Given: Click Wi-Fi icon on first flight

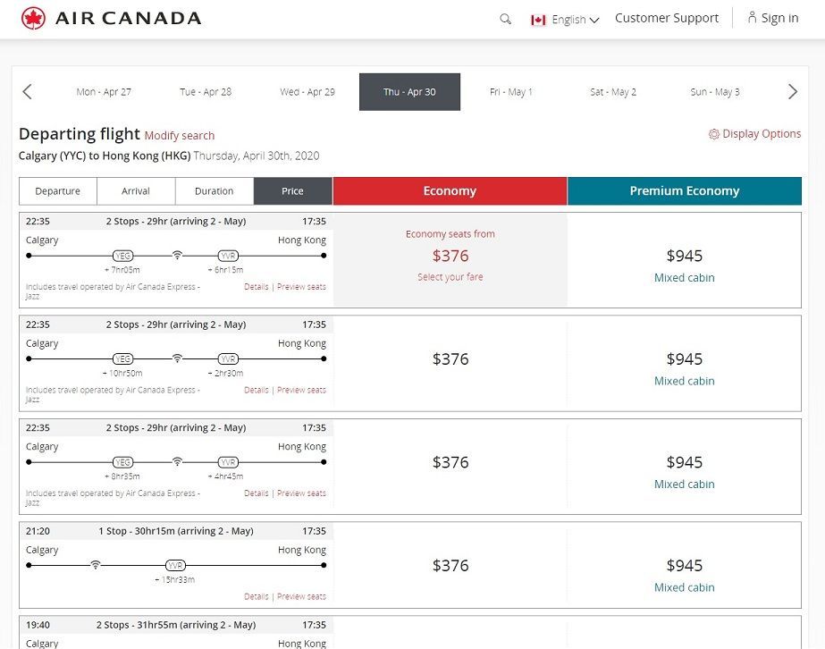Looking at the screenshot, I should coord(178,256).
